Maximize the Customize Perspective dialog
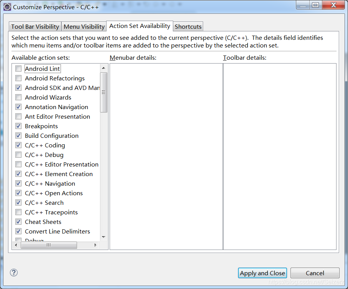This screenshot has height=289, width=348. tap(315, 5)
